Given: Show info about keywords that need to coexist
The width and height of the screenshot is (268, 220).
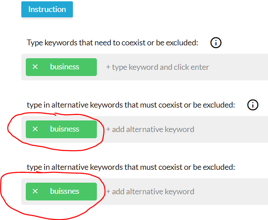Looking at the screenshot, I should 216,43.
